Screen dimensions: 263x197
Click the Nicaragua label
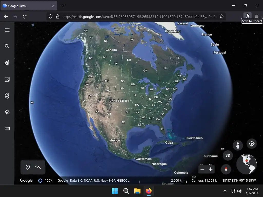(159, 164)
